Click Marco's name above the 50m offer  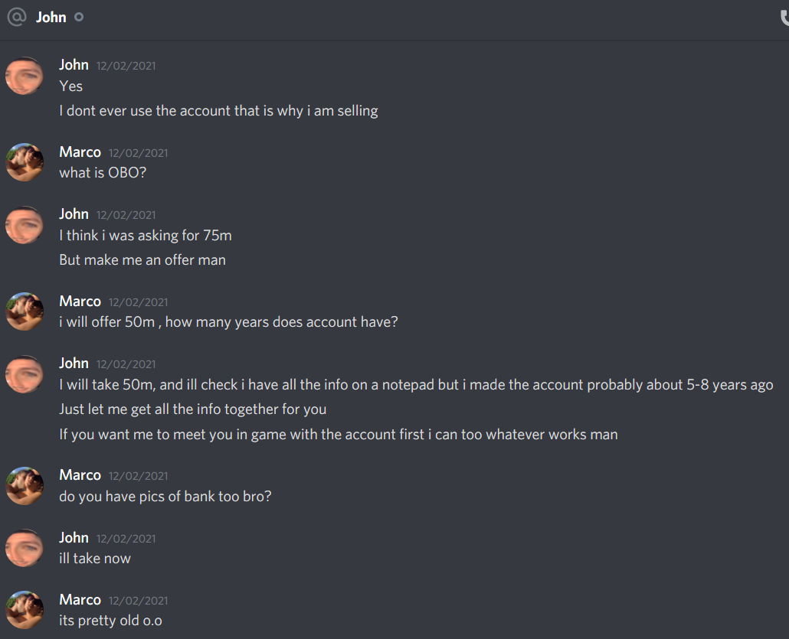tap(80, 302)
